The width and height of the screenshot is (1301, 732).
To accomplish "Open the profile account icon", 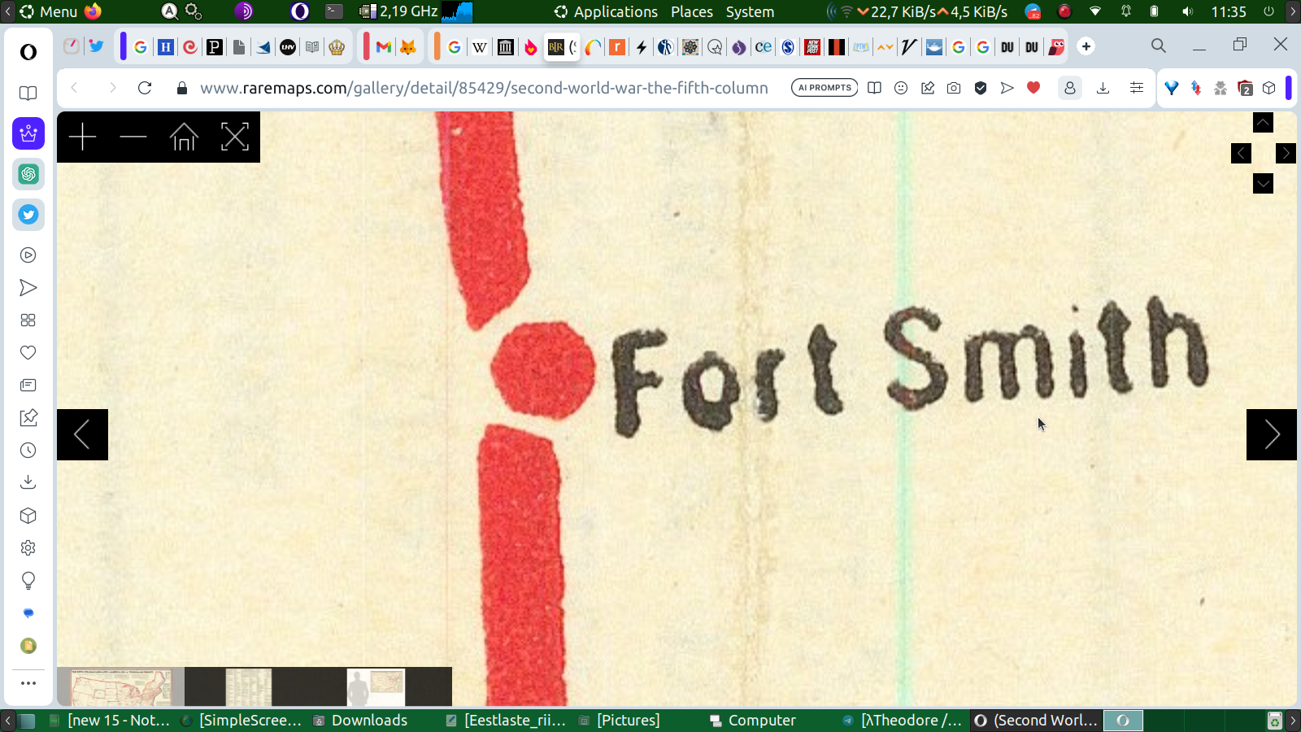I will pos(1070,88).
